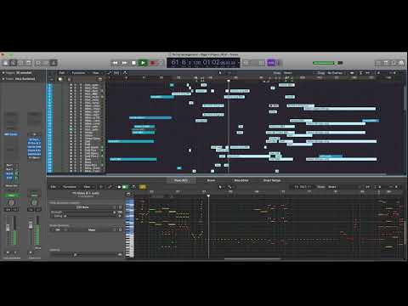Click the green Play button
The height and width of the screenshot is (306, 408).
143,63
